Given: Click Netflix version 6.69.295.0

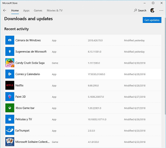Looking at the screenshot, I should click(x=93, y=85).
